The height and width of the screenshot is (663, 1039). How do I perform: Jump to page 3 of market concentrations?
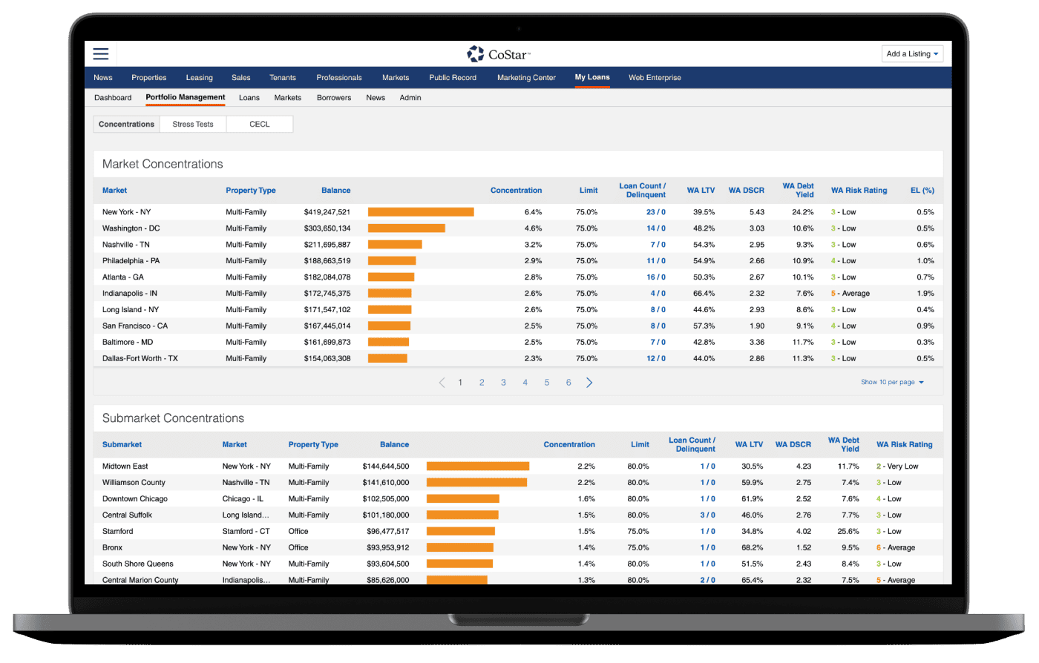[x=503, y=383]
